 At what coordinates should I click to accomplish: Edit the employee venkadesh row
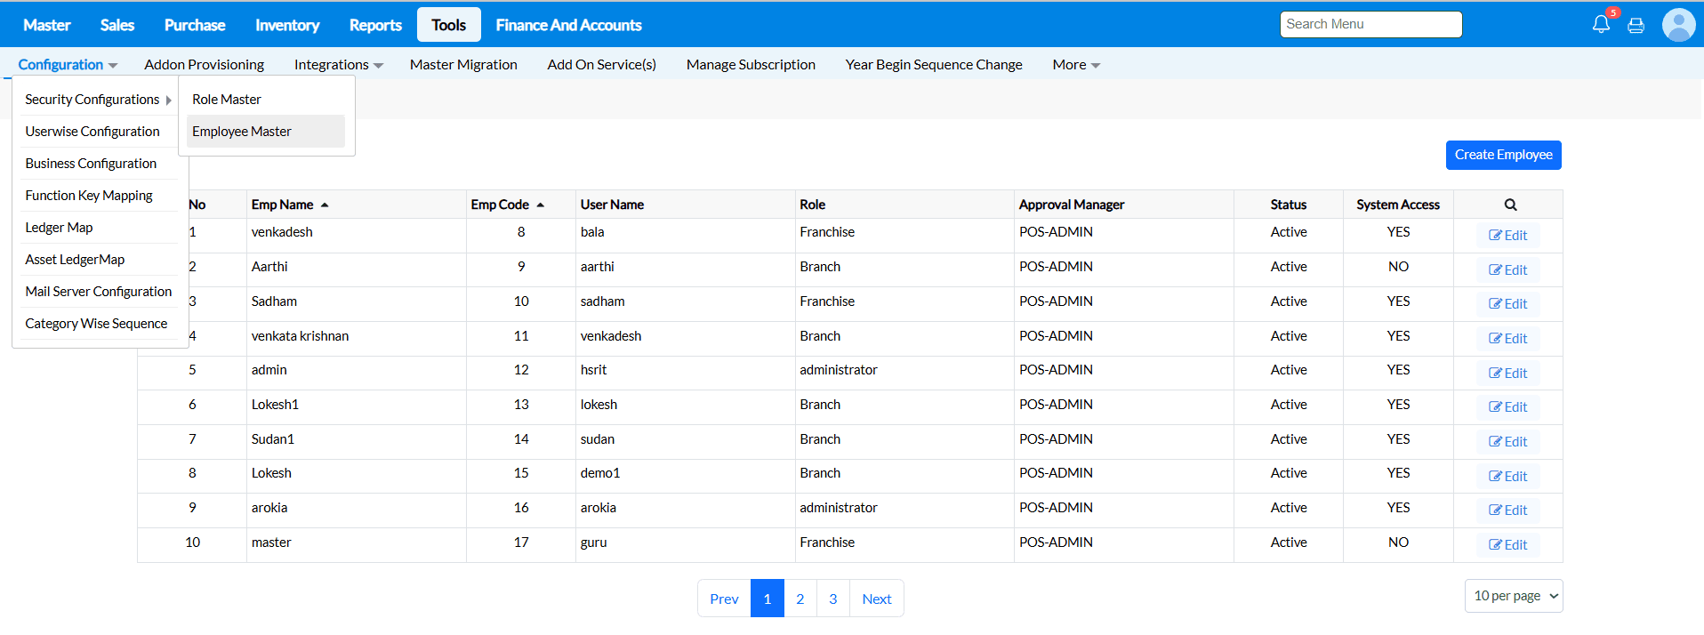click(1507, 236)
